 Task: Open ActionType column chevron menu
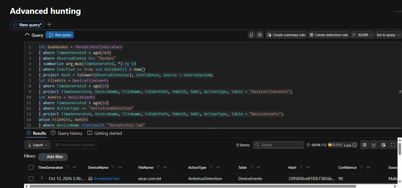tap(218, 167)
